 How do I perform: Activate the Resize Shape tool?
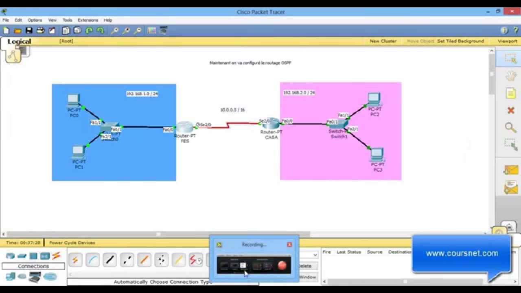tap(510, 144)
